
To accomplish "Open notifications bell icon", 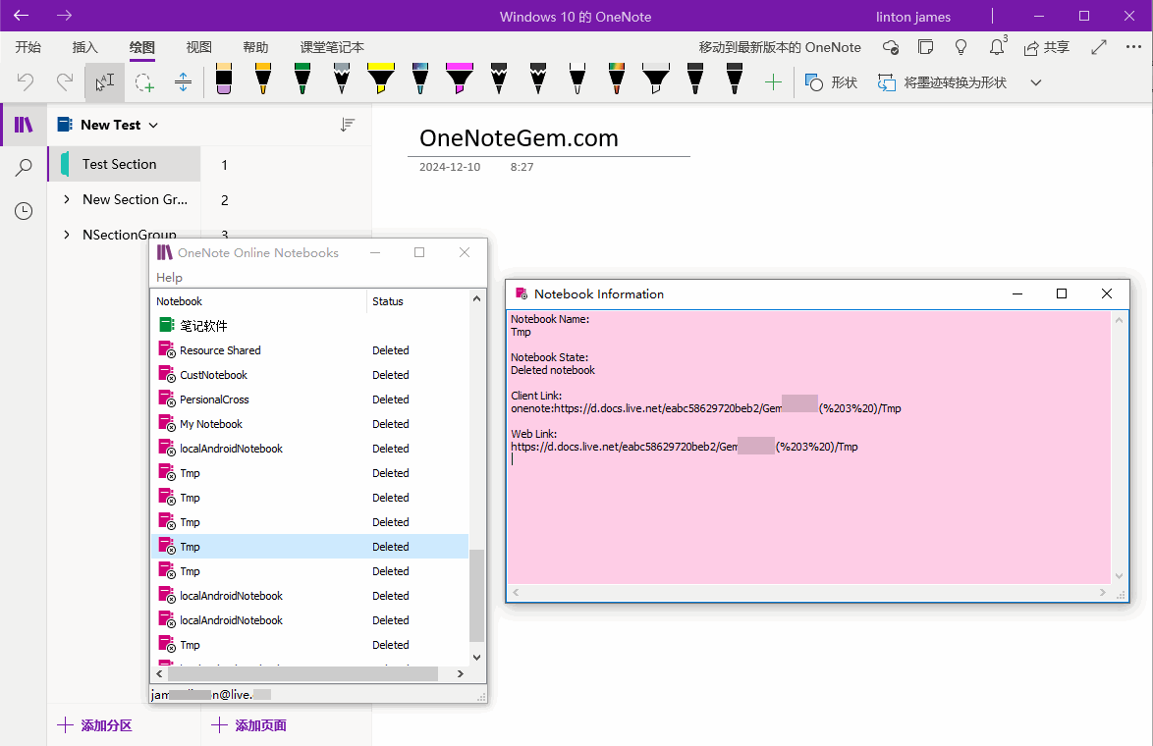I will tap(997, 46).
